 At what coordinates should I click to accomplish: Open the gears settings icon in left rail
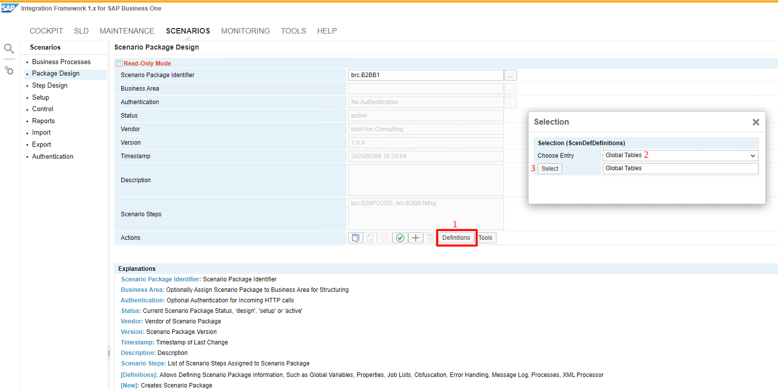pyautogui.click(x=9, y=71)
